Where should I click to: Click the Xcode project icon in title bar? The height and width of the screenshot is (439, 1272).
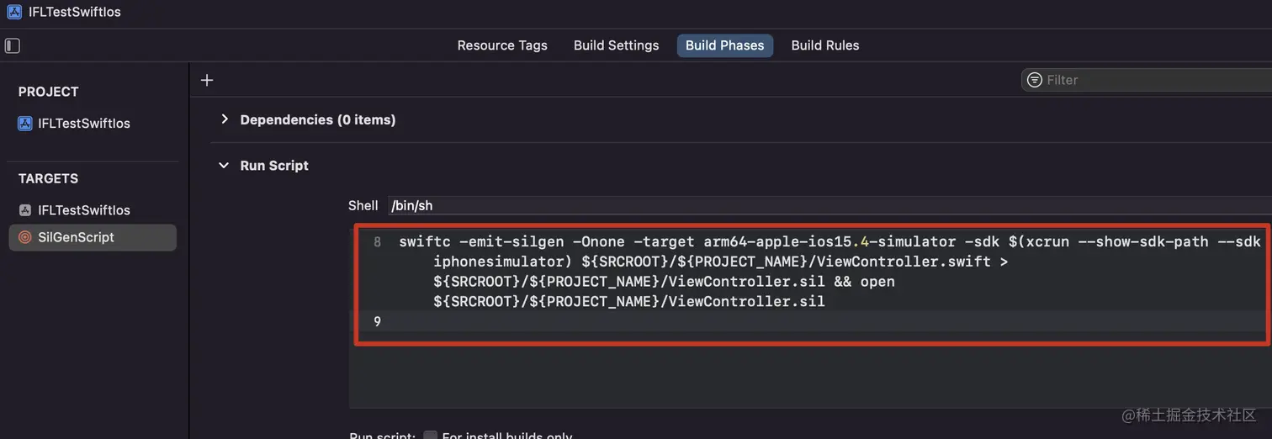[14, 12]
